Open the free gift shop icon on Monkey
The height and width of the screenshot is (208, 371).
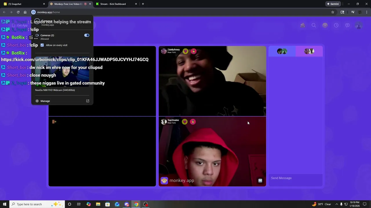coord(303,25)
